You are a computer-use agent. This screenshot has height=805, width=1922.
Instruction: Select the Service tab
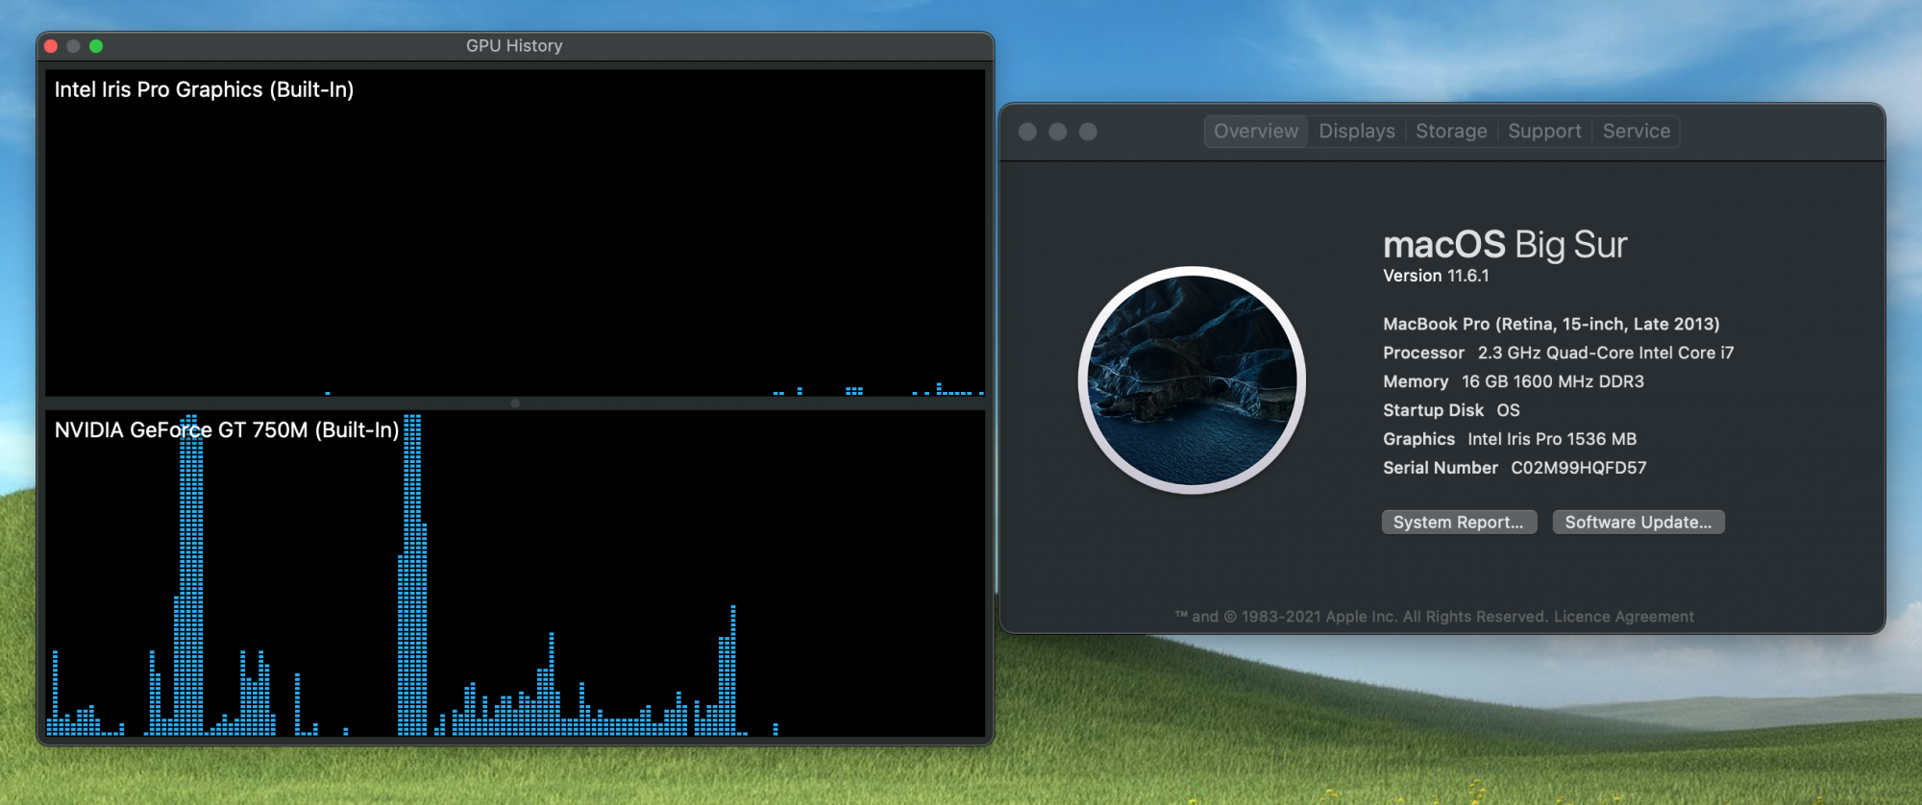pos(1636,132)
